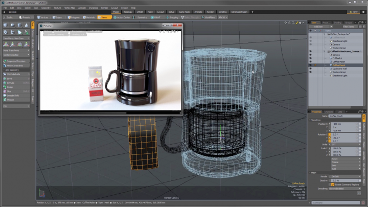Toggle Symmetry in the toolbar

(x=141, y=17)
